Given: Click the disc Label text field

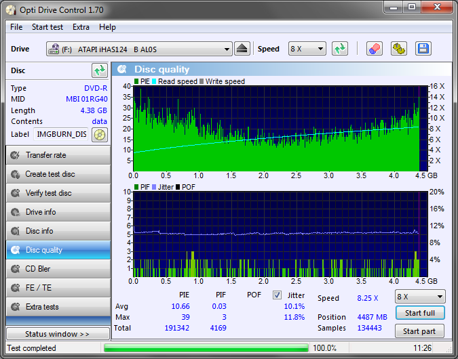Looking at the screenshot, I should pyautogui.click(x=61, y=134).
